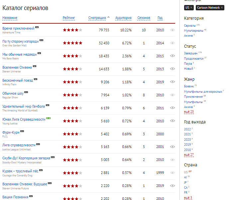Open the Юная Лига Справедливости page
The width and height of the screenshot is (229, 200).
[24, 119]
